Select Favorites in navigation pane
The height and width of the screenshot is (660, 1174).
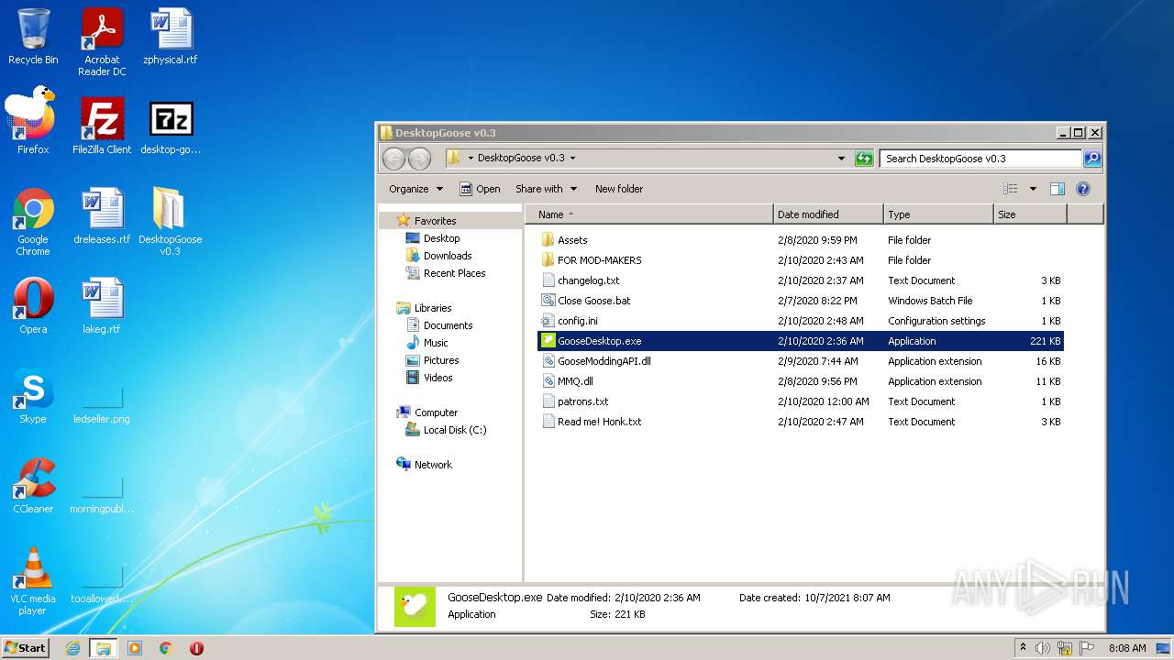click(435, 221)
